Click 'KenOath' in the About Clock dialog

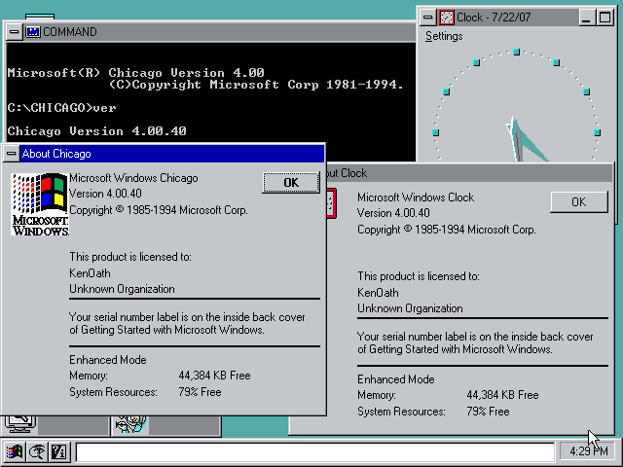pos(378,293)
